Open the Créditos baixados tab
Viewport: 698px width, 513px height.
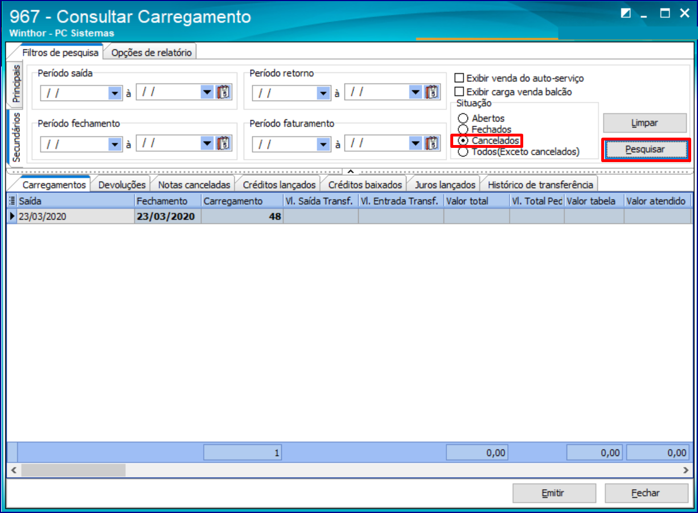[x=365, y=184]
